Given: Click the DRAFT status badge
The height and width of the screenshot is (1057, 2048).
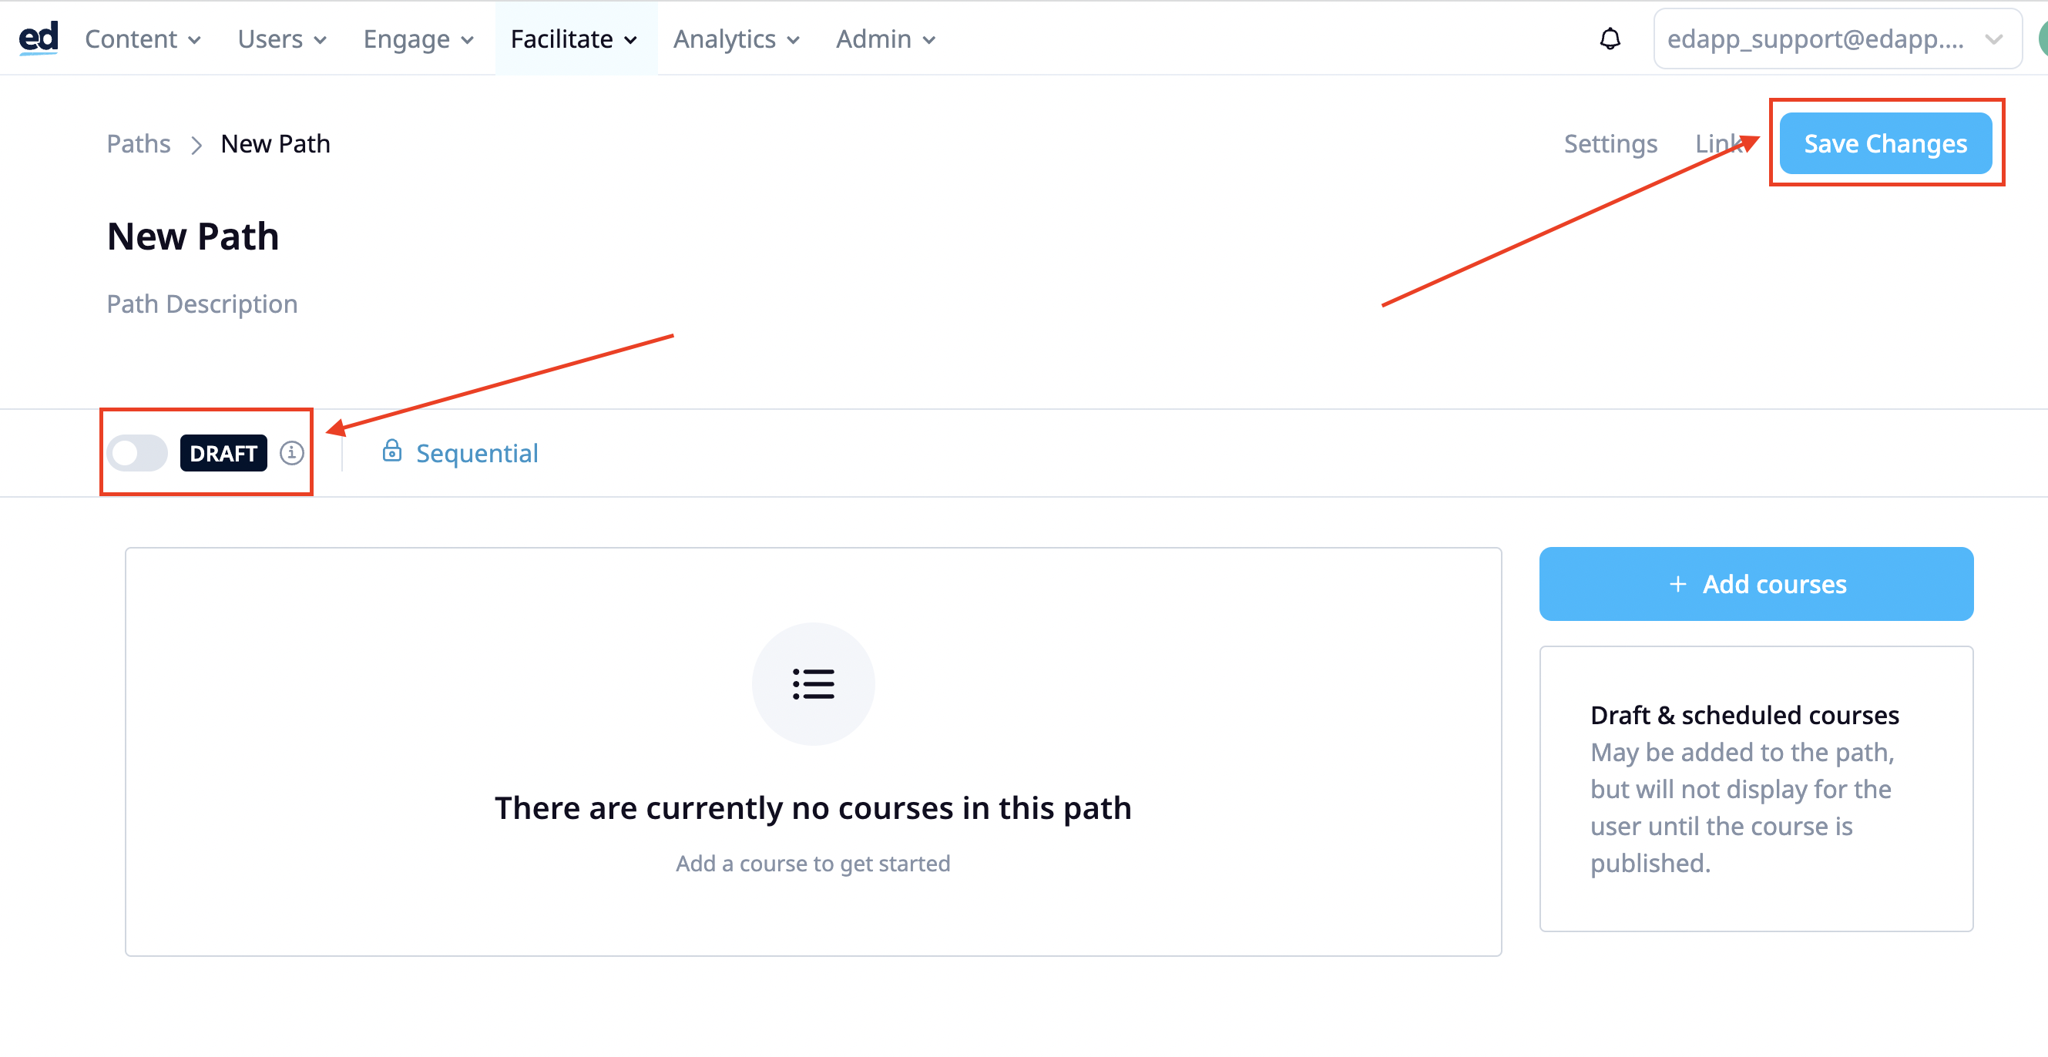Looking at the screenshot, I should (x=223, y=453).
